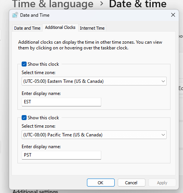The width and height of the screenshot is (183, 193).
Task: Click the breadcrumb chevron after Time & language
Action: [101, 4]
